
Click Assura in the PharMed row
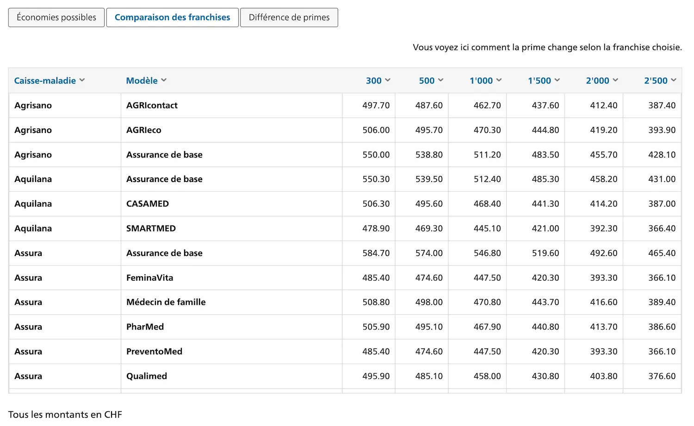28,327
